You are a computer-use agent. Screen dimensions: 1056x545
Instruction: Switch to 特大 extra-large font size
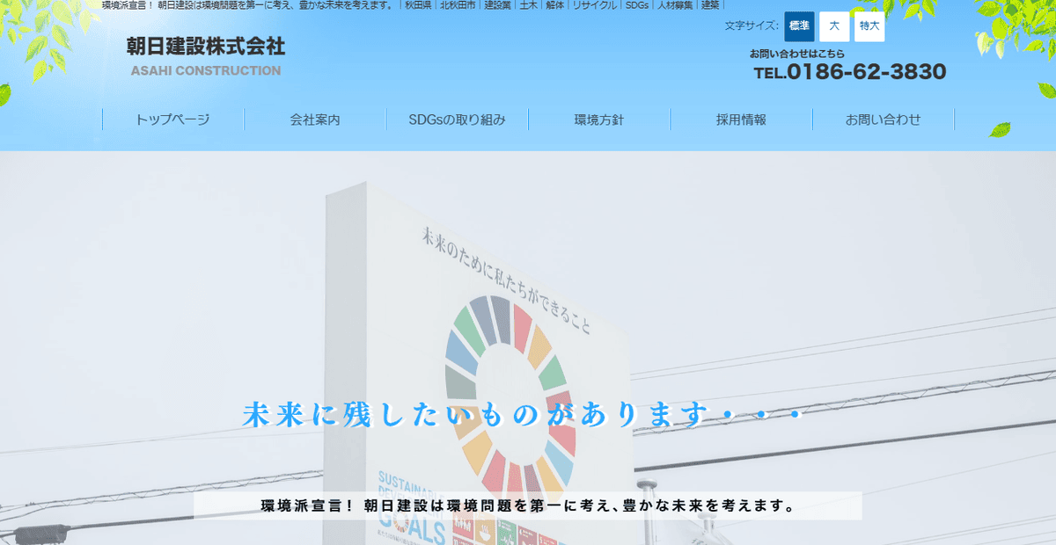[868, 27]
